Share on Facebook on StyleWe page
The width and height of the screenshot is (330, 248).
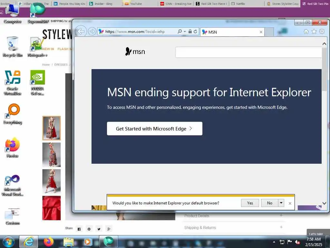[x=79, y=229]
